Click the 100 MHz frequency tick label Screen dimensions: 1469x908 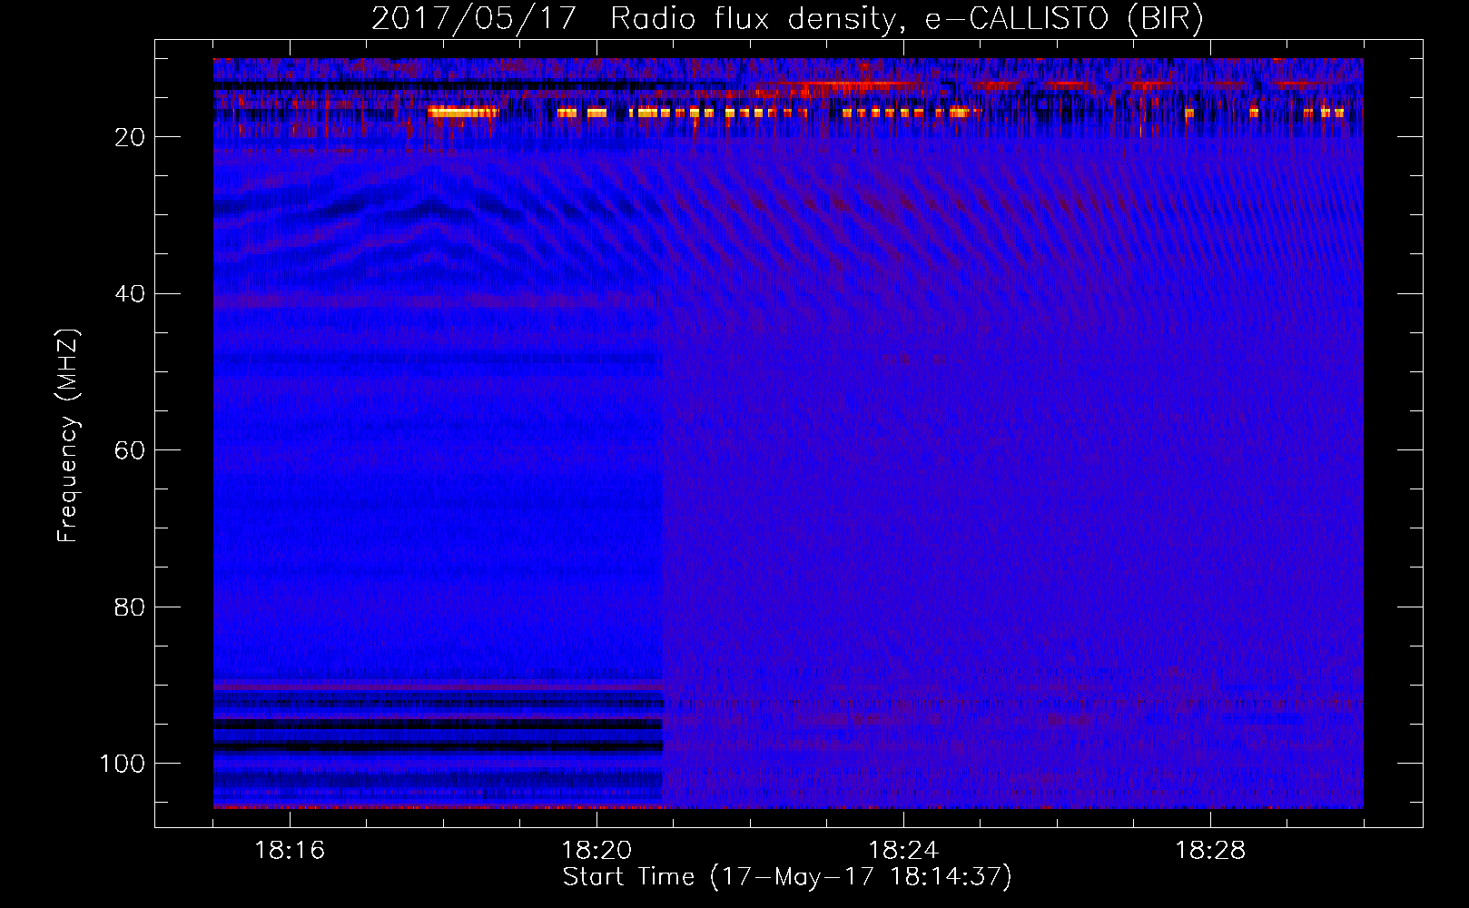123,764
